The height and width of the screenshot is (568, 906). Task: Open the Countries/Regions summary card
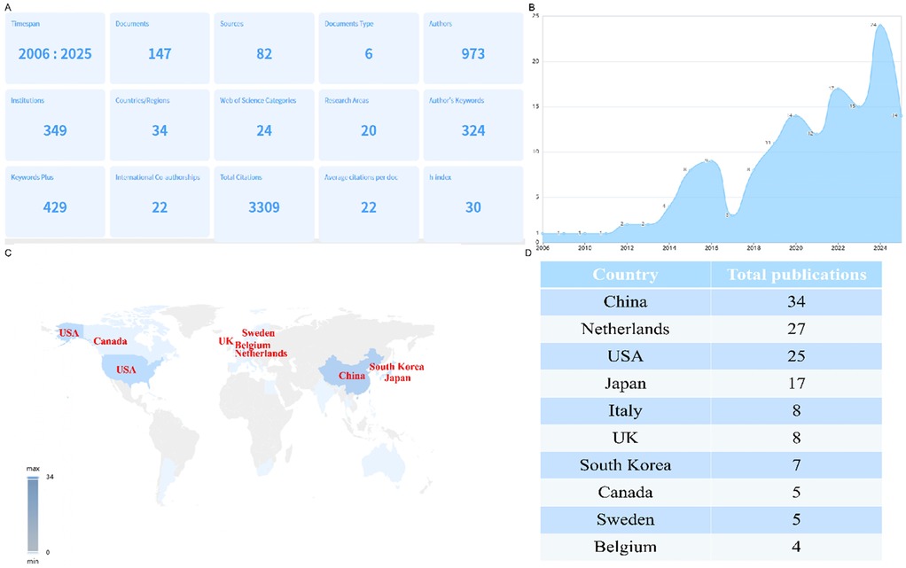[x=159, y=124]
